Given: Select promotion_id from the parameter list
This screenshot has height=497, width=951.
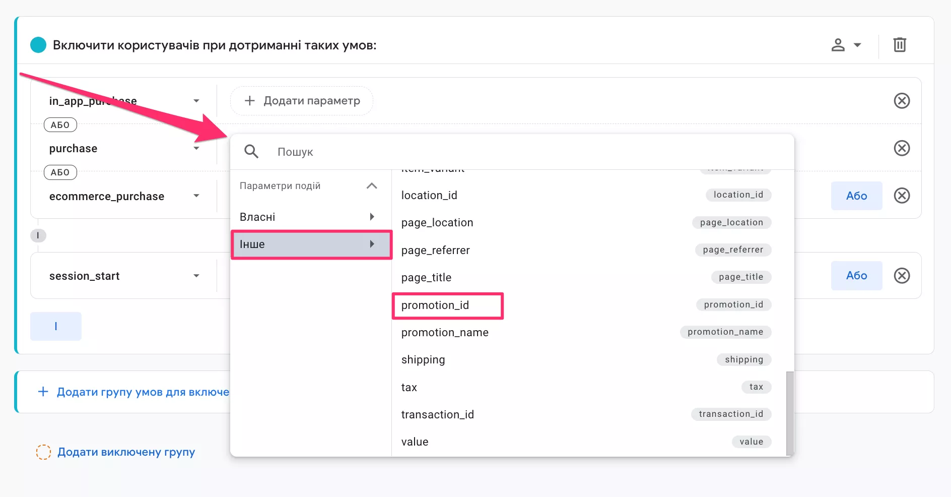Looking at the screenshot, I should (435, 305).
